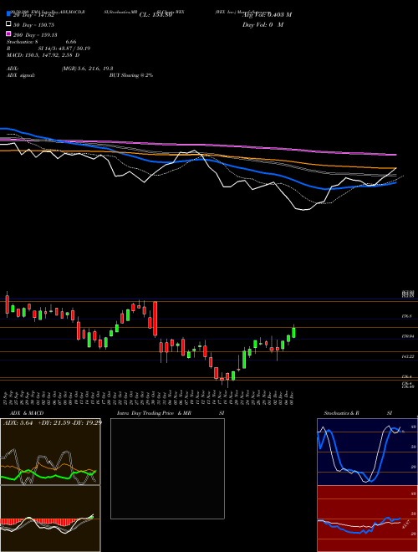Select the '200 Day - 159.13' label
418x552 pixels.
coord(35,35)
